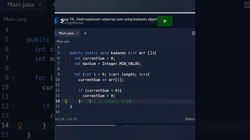The height and width of the screenshot is (140, 250).
Task: Click the green Run play button
Action: click(x=165, y=21)
